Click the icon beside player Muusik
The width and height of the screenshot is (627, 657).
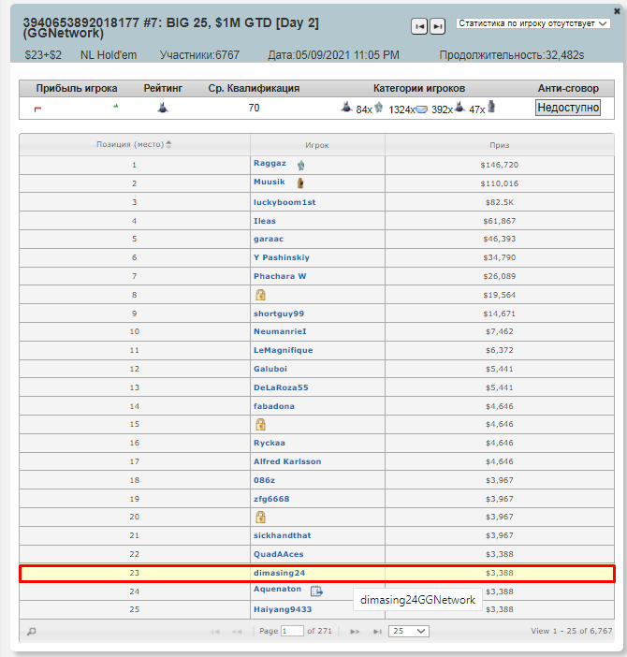pyautogui.click(x=300, y=182)
